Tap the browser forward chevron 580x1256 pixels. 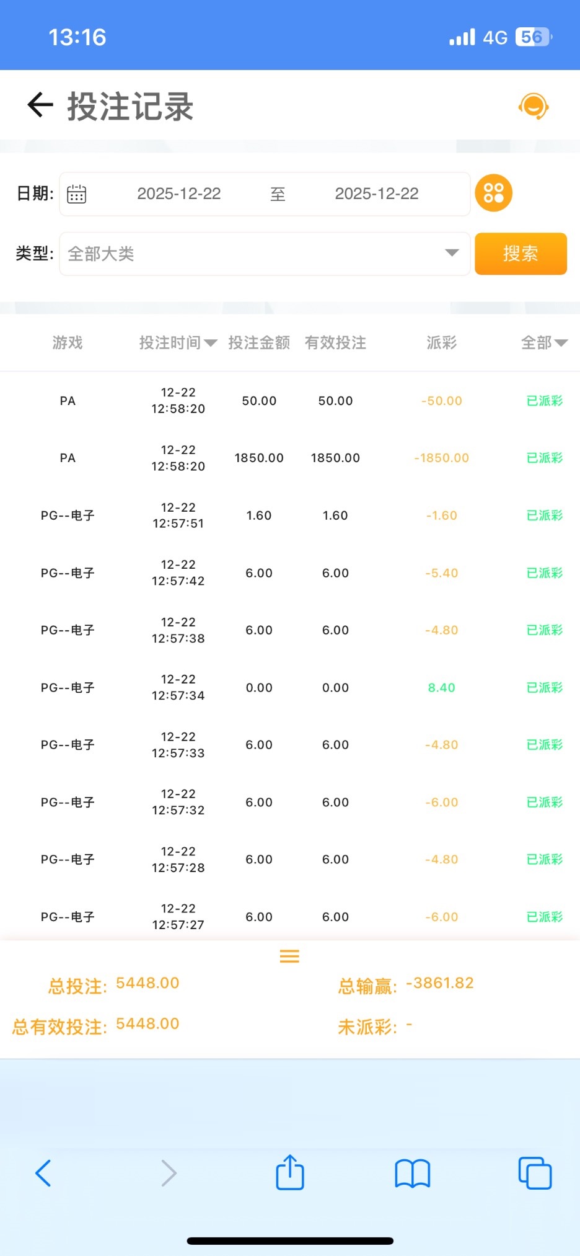169,1173
